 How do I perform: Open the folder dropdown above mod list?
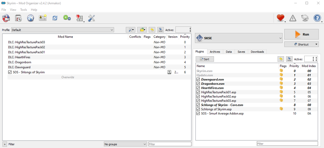(x=142, y=30)
